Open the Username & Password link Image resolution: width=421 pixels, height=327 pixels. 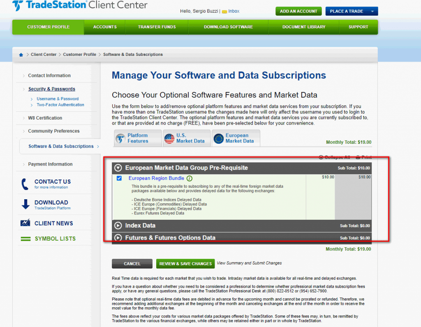(58, 99)
